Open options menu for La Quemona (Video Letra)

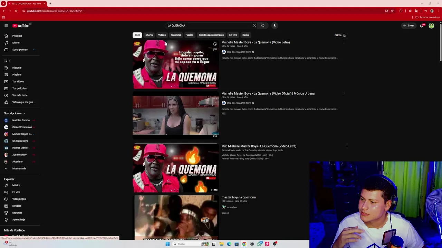[345, 42]
